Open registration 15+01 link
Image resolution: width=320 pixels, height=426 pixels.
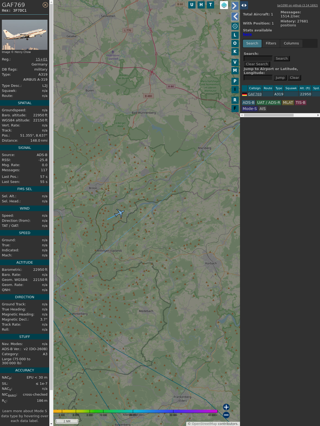[42, 59]
